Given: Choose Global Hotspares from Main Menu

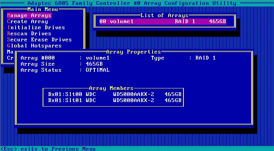Looking at the screenshot, I should tap(34, 46).
